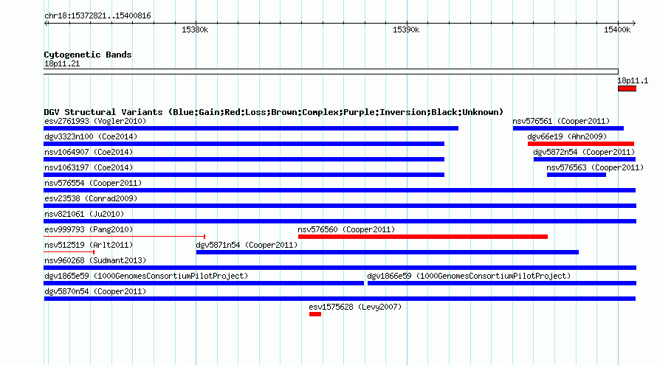The width and height of the screenshot is (657, 365).
Task: Click the Cytogenetic Bands track title
Action: click(88, 55)
